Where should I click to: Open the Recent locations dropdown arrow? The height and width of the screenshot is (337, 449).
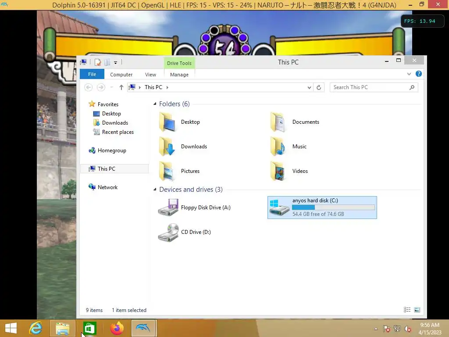(112, 87)
